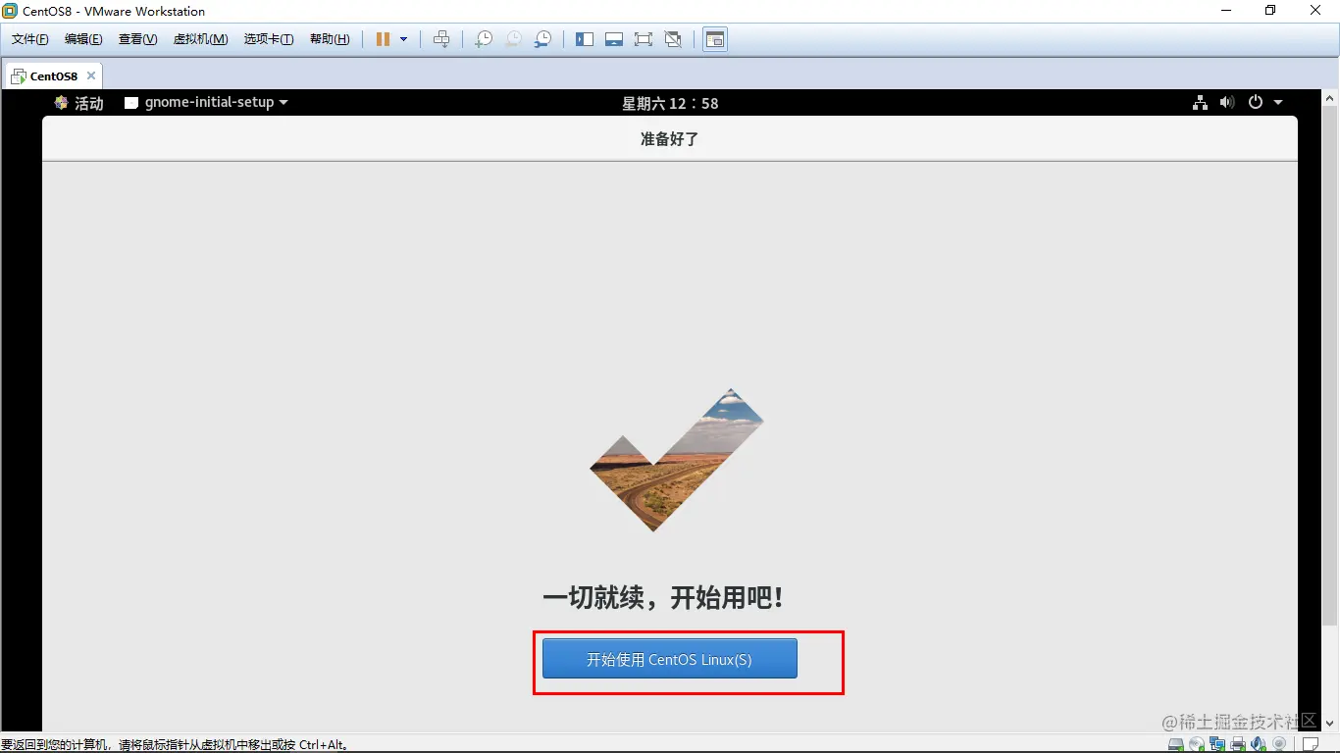Toggle the library sidebar view icon
Image resolution: width=1340 pixels, height=753 pixels.
(585, 39)
